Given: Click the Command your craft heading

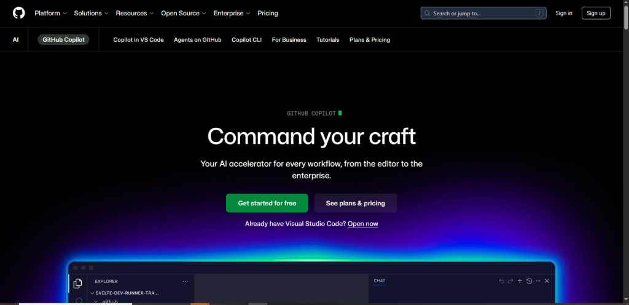Looking at the screenshot, I should [311, 137].
